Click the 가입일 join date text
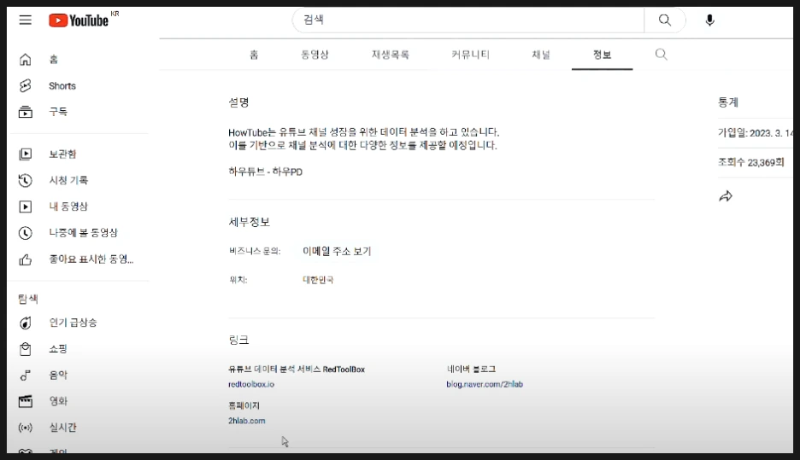Viewport: 800px width, 460px height. pos(755,133)
